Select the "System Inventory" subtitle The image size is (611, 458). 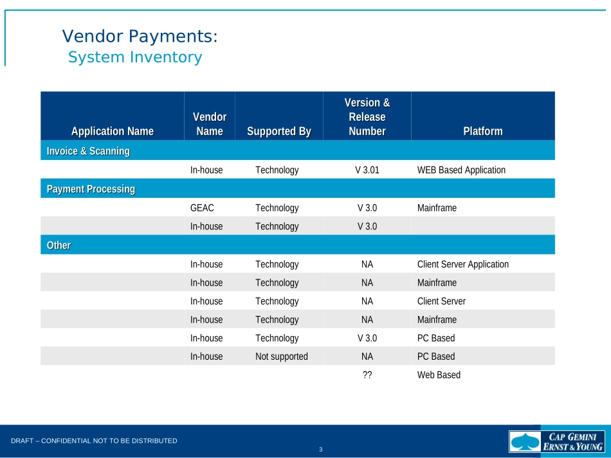coord(135,57)
